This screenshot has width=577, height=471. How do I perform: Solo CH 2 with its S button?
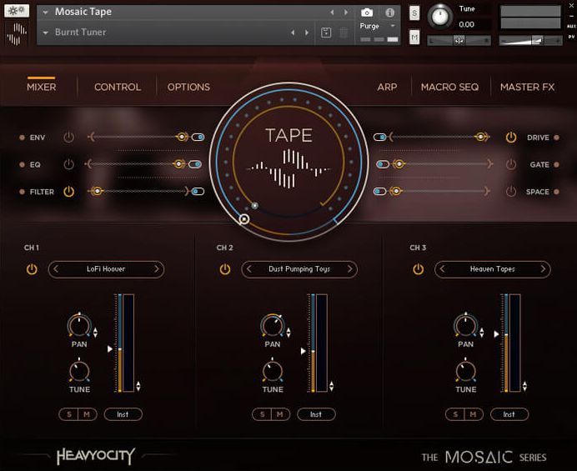point(262,414)
